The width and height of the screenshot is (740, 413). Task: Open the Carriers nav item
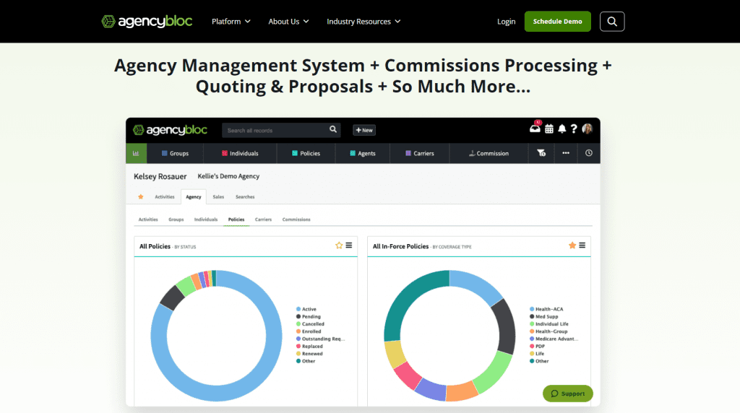(x=420, y=153)
